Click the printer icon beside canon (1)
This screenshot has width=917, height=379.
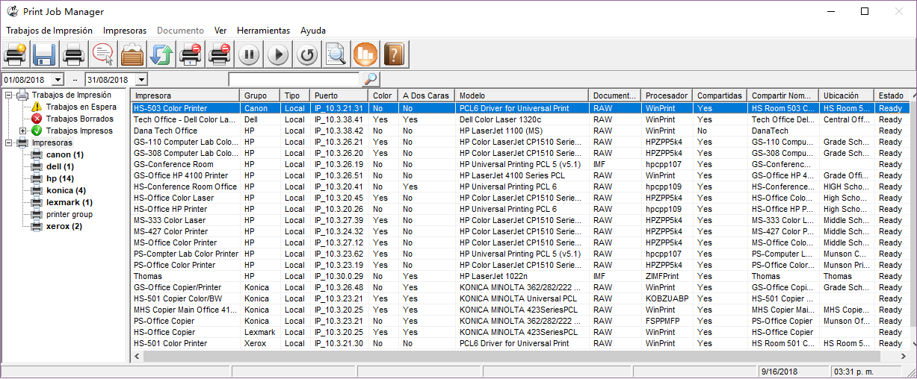click(x=37, y=154)
